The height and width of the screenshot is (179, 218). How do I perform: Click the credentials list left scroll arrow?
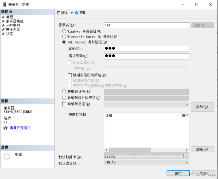(107, 150)
